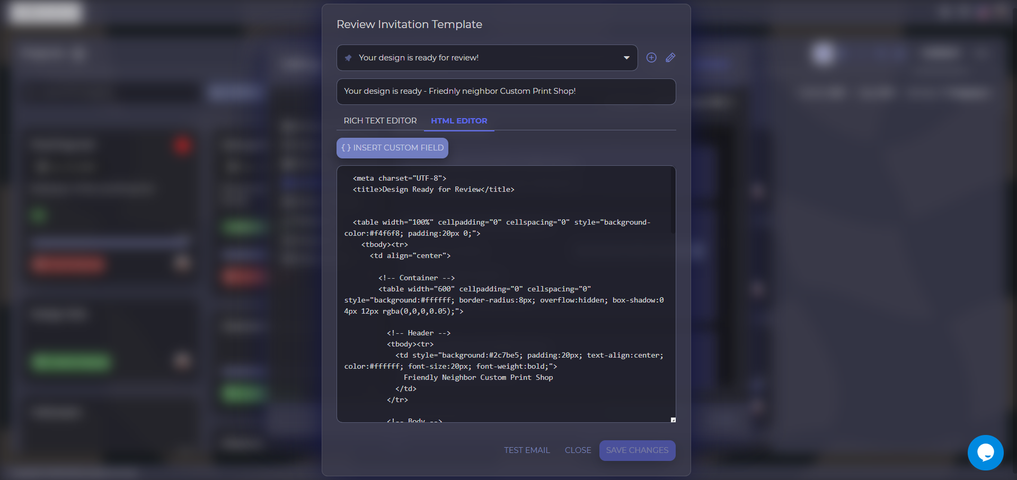Click the code editor's corner resize handle
This screenshot has height=480, width=1017.
(x=673, y=419)
